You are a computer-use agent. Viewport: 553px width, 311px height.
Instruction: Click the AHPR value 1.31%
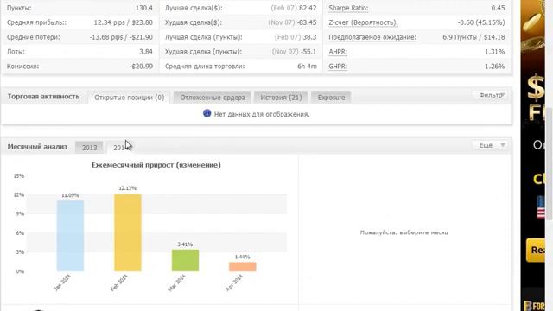[495, 52]
